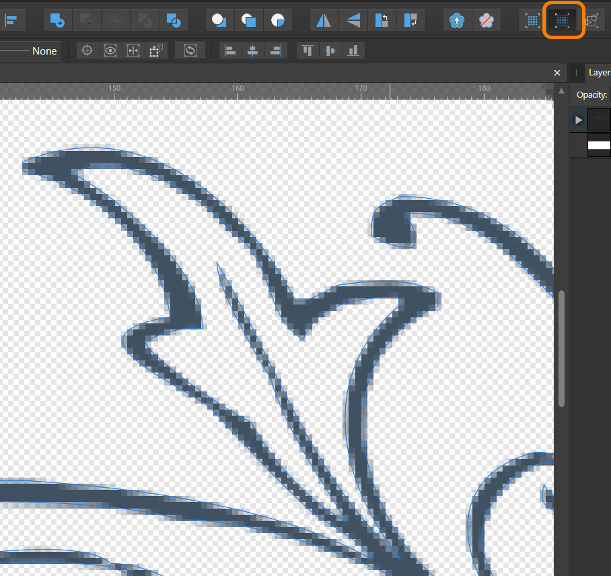This screenshot has height=576, width=611.
Task: Close the document view with the X
Action: (x=556, y=72)
